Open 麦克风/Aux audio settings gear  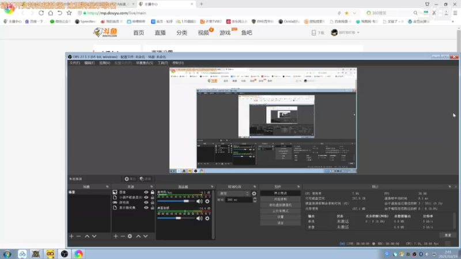click(207, 201)
